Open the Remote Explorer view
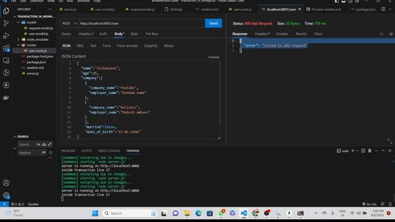This screenshot has height=222, width=395. pos(6,60)
